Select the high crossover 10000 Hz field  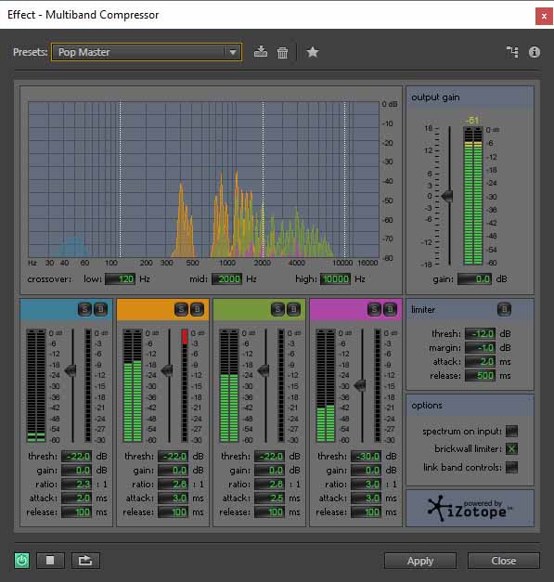coord(335,278)
